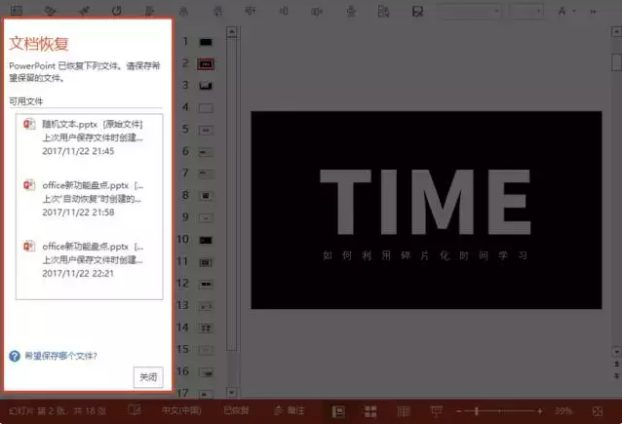Click the Save floppy disk icon in toolbar
Image resolution: width=622 pixels, height=424 pixels.
(417, 12)
